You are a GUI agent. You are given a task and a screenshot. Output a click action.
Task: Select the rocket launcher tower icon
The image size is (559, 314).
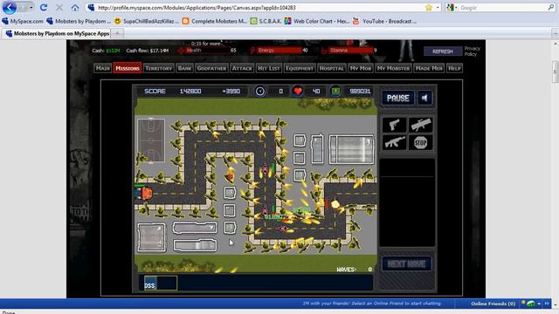pyautogui.click(x=420, y=125)
